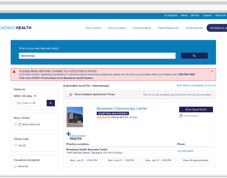The image size is (227, 178).
Task: Tick the Aetna insurance checkbox
Action: pyautogui.click(x=15, y=166)
